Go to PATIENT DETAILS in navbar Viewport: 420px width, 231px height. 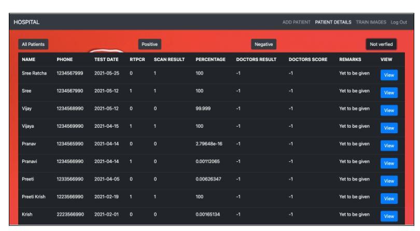pos(333,22)
